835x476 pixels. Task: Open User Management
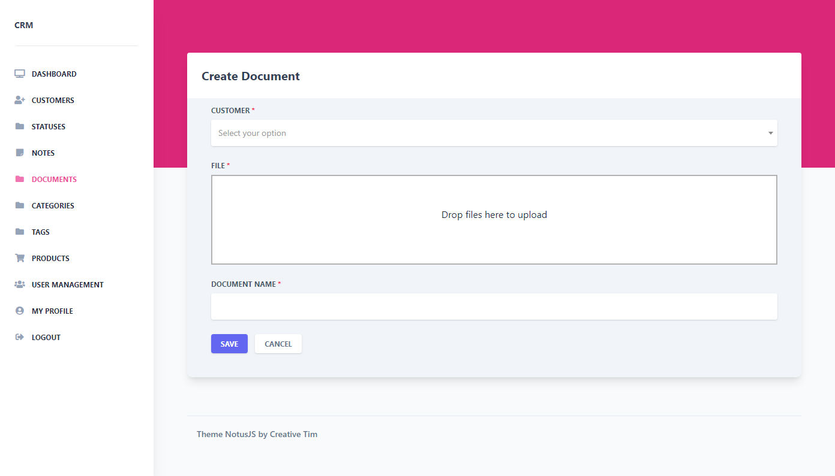(x=68, y=285)
